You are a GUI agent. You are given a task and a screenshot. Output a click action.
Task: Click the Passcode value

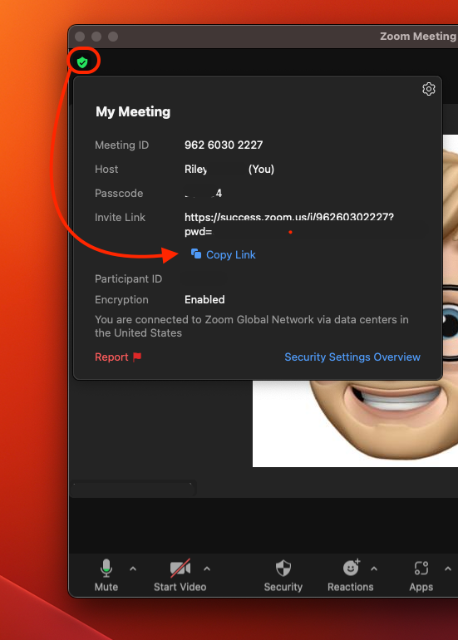click(204, 193)
